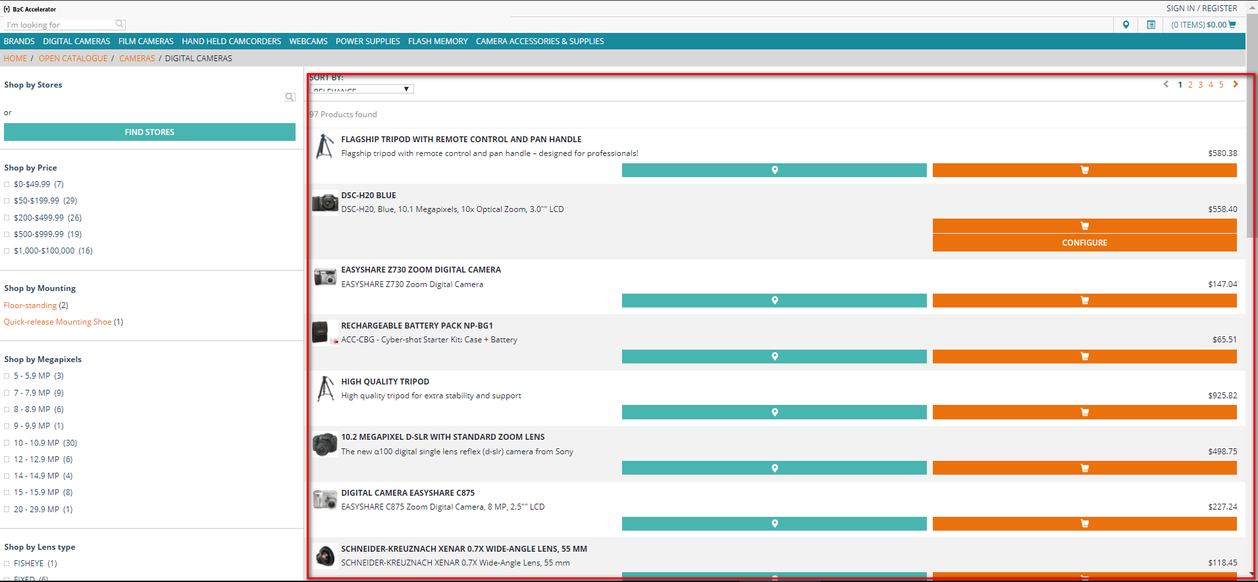Open the Digital Cameras menu

[76, 41]
